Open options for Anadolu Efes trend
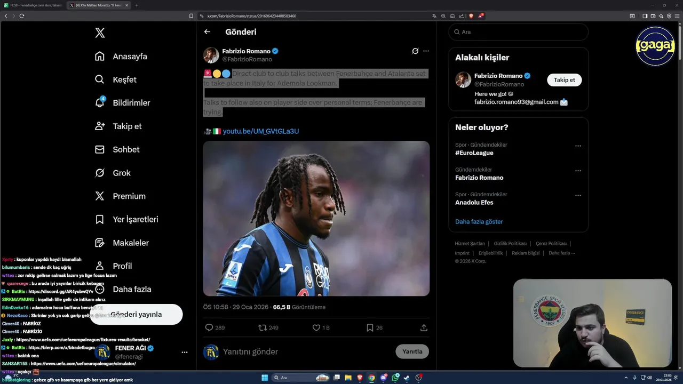Image resolution: width=683 pixels, height=384 pixels. coord(578,195)
